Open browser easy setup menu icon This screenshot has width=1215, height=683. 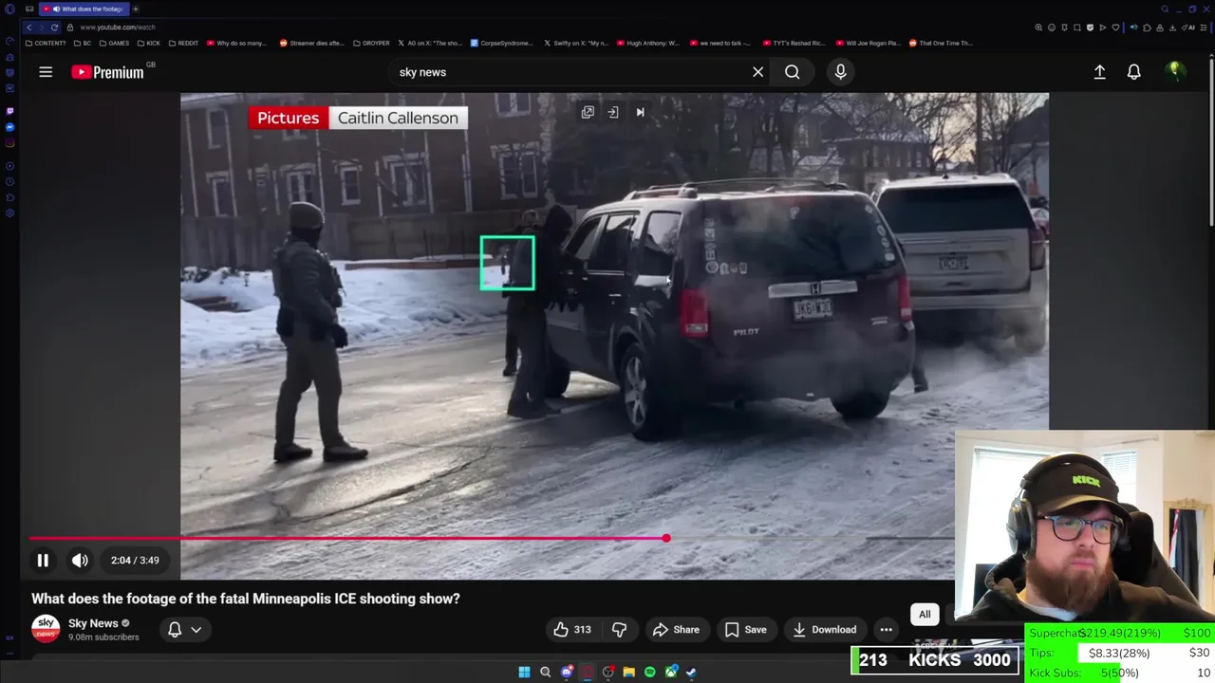point(1204,28)
